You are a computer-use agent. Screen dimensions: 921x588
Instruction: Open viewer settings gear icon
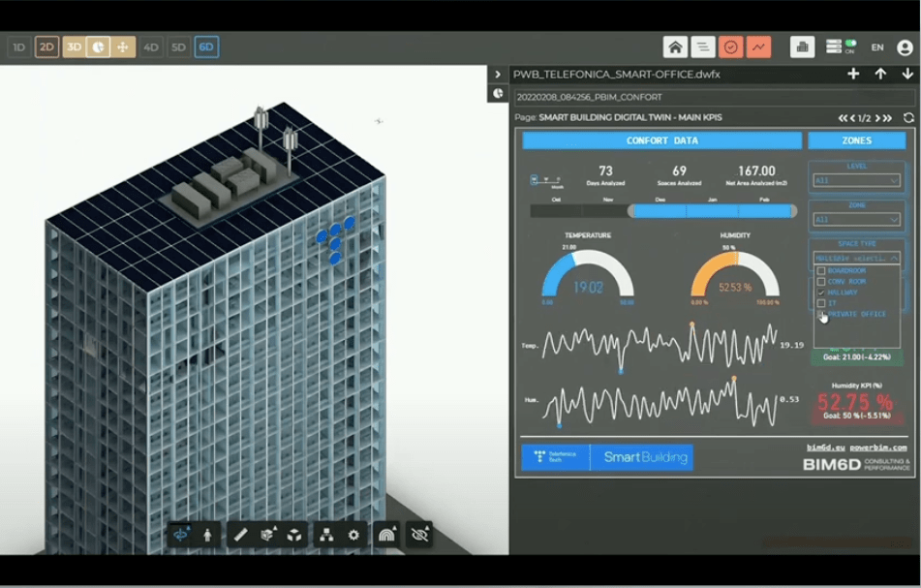[x=353, y=534]
